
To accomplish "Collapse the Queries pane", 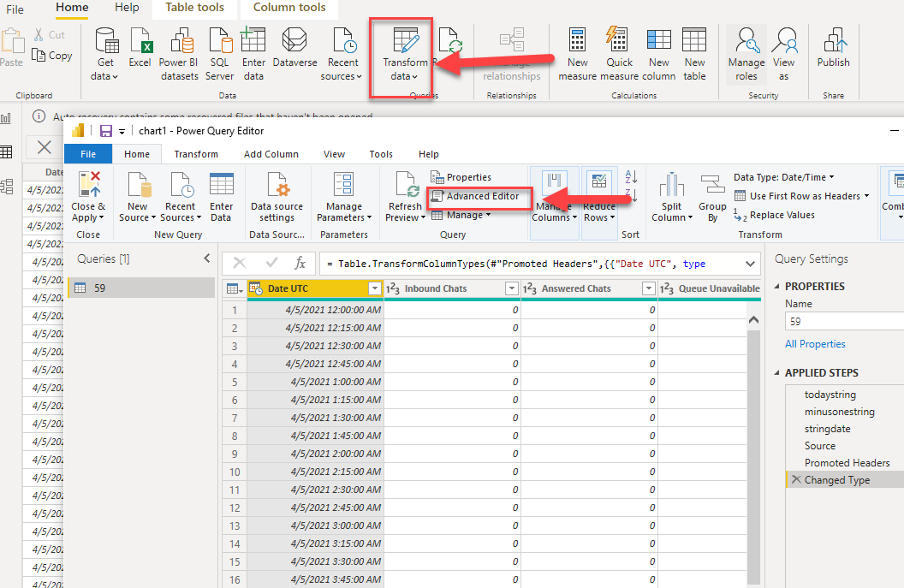I will [x=207, y=258].
